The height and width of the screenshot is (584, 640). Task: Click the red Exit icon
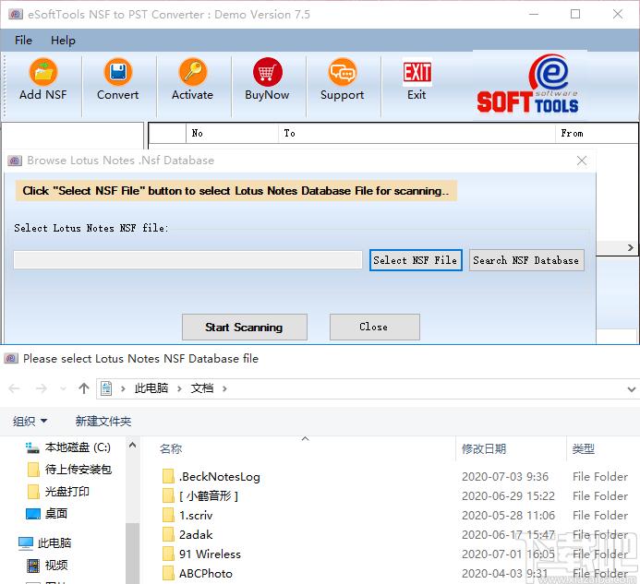click(x=417, y=72)
